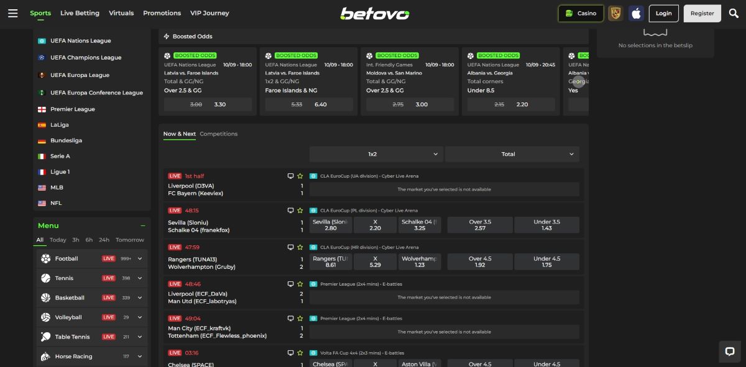Collapse the Menu panel with minus icon
The width and height of the screenshot is (746, 367).
(x=143, y=225)
